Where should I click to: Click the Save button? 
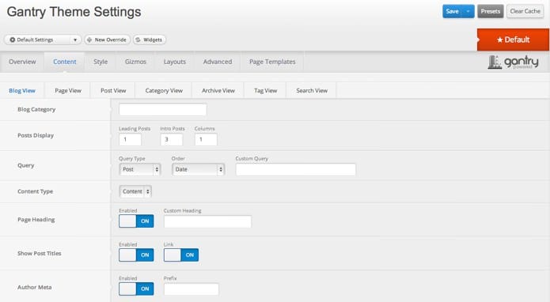452,11
